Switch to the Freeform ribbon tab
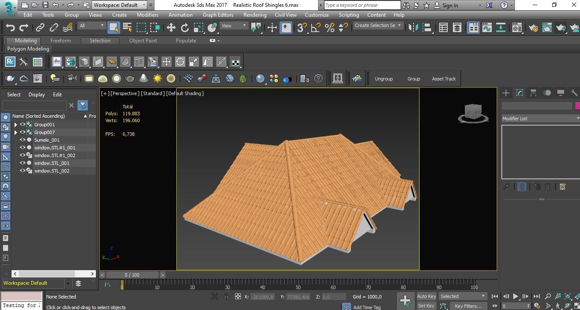This screenshot has height=310, width=580. click(61, 41)
